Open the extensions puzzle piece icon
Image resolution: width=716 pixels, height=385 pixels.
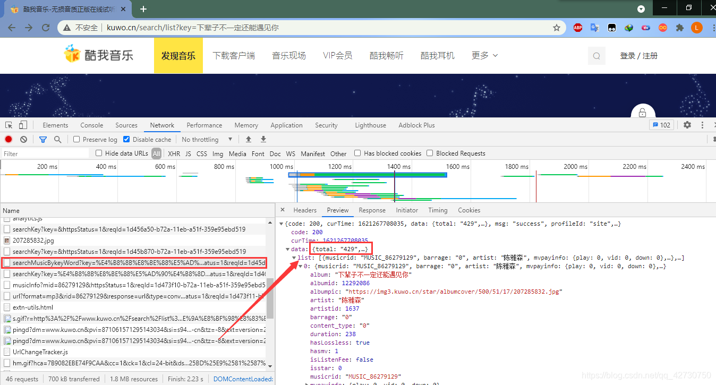coord(679,28)
